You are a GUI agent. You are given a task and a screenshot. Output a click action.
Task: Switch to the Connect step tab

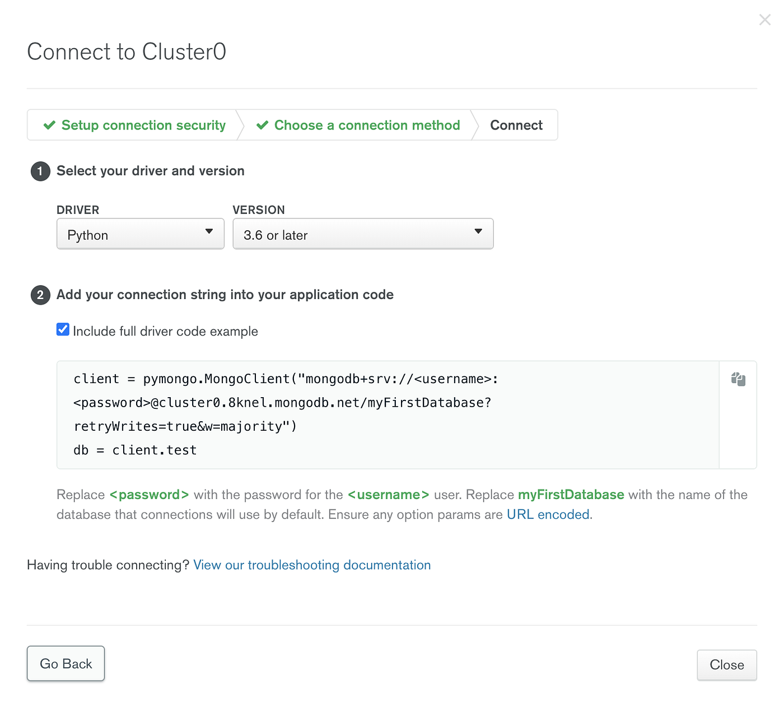click(x=516, y=125)
